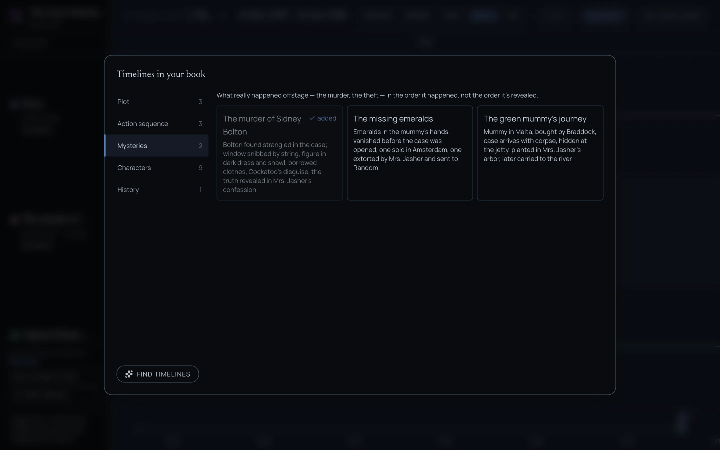The height and width of the screenshot is (450, 720).
Task: Select the Action sequence category
Action: pos(157,124)
